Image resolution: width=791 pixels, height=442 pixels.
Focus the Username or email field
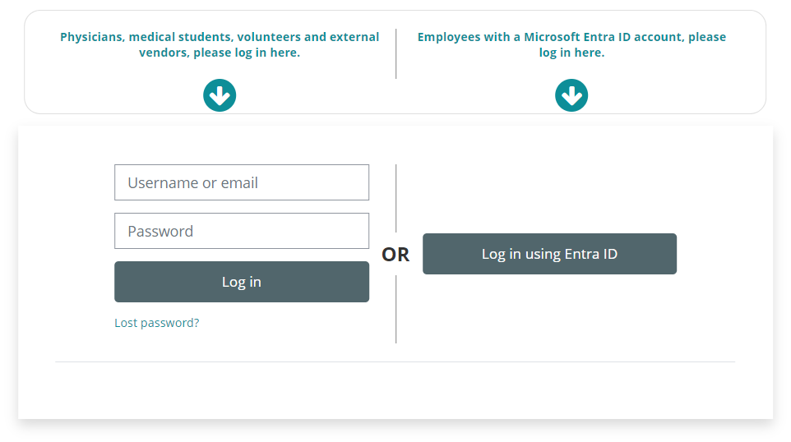point(242,182)
